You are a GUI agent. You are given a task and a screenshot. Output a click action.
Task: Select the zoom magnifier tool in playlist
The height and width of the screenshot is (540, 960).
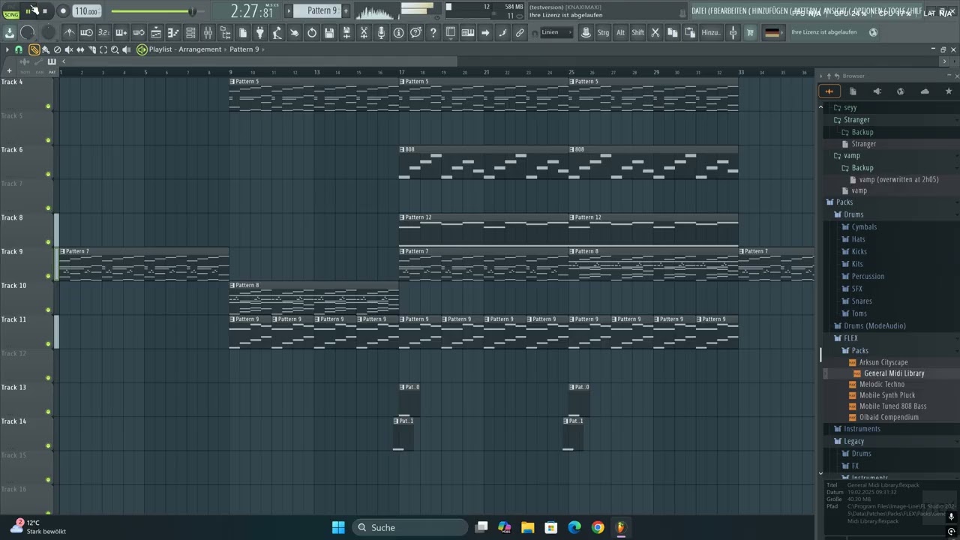coord(115,49)
